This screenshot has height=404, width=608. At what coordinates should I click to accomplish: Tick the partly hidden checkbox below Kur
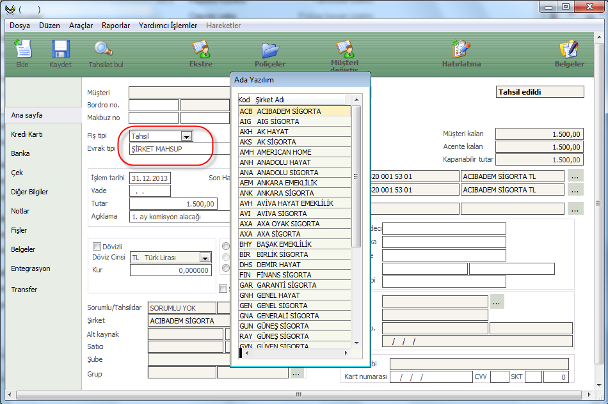(x=223, y=288)
